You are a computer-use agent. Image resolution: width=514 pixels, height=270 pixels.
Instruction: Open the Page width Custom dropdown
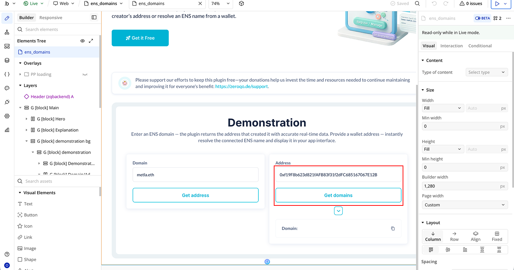click(465, 205)
